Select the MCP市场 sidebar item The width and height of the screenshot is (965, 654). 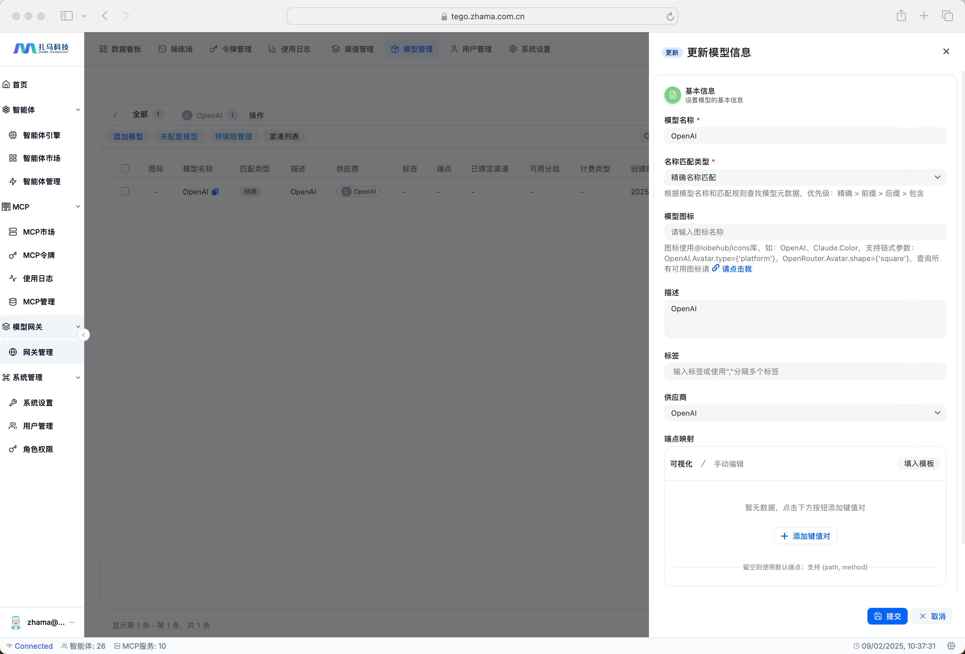click(39, 232)
